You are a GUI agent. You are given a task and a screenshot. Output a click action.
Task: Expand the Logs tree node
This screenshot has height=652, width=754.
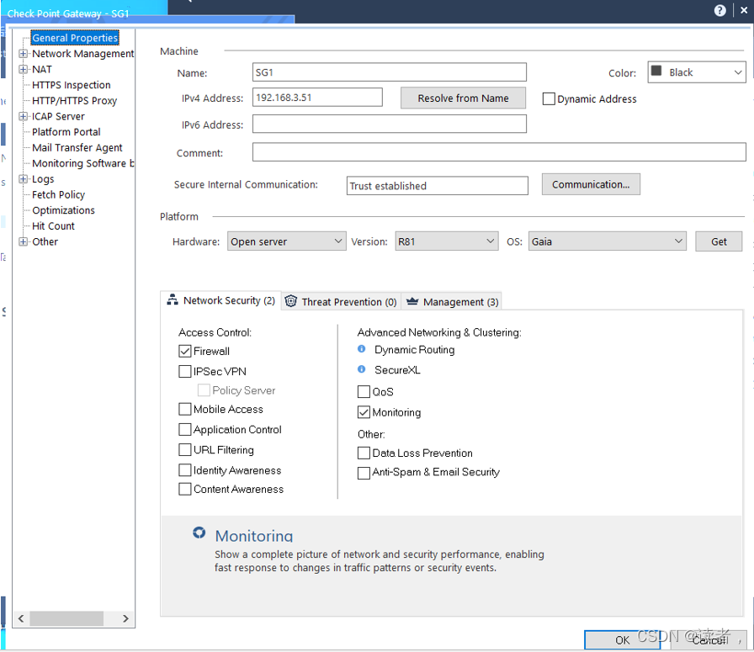23,179
